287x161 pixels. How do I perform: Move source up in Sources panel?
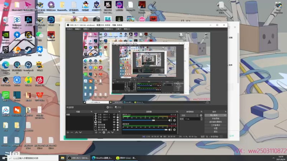tap(109, 132)
